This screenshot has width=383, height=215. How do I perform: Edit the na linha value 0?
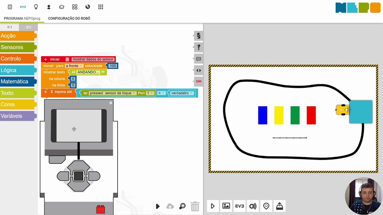pos(73,85)
